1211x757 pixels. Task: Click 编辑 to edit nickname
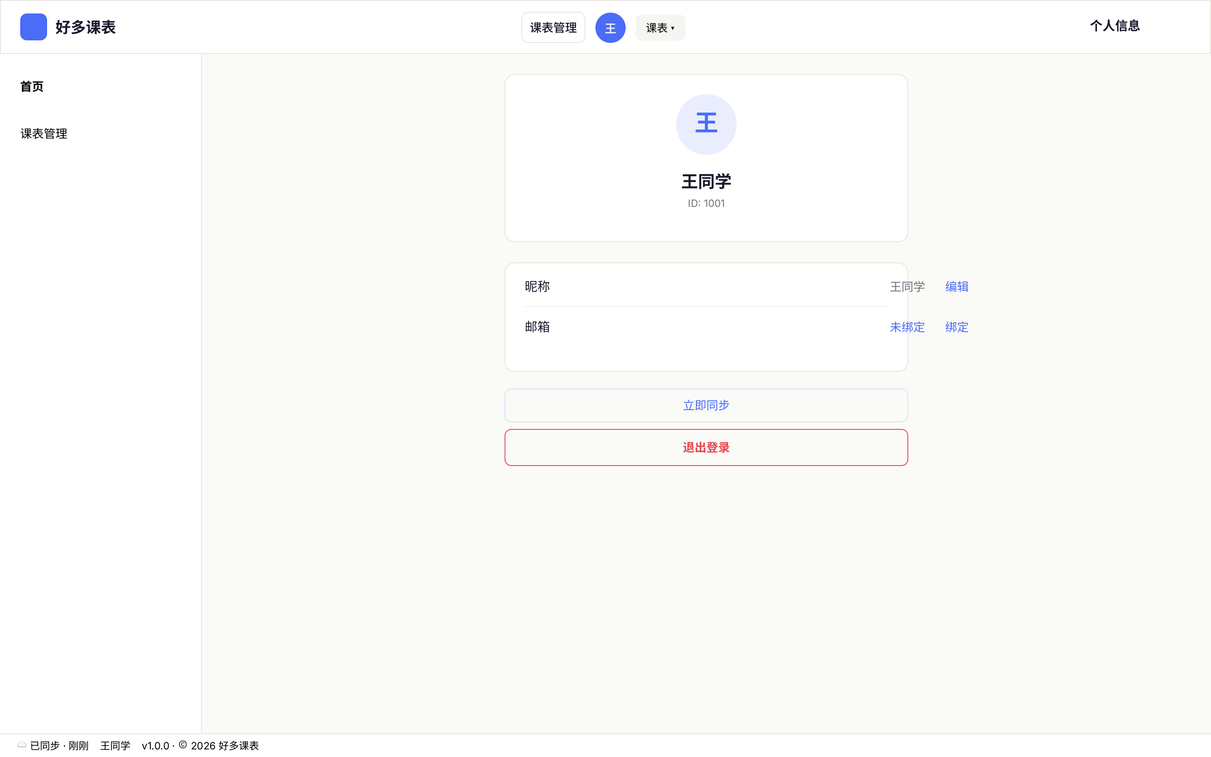tap(956, 287)
